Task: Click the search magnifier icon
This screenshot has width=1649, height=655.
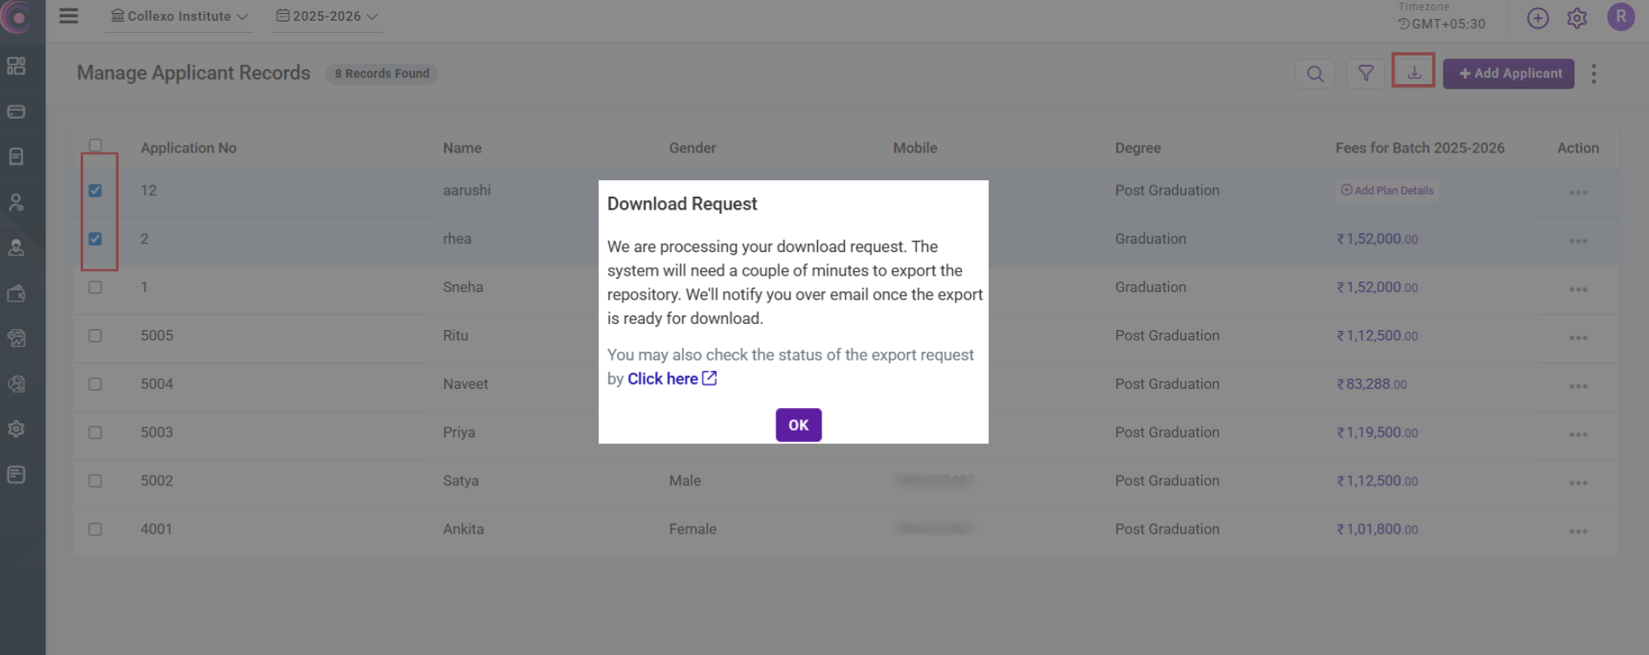Action: [1315, 74]
